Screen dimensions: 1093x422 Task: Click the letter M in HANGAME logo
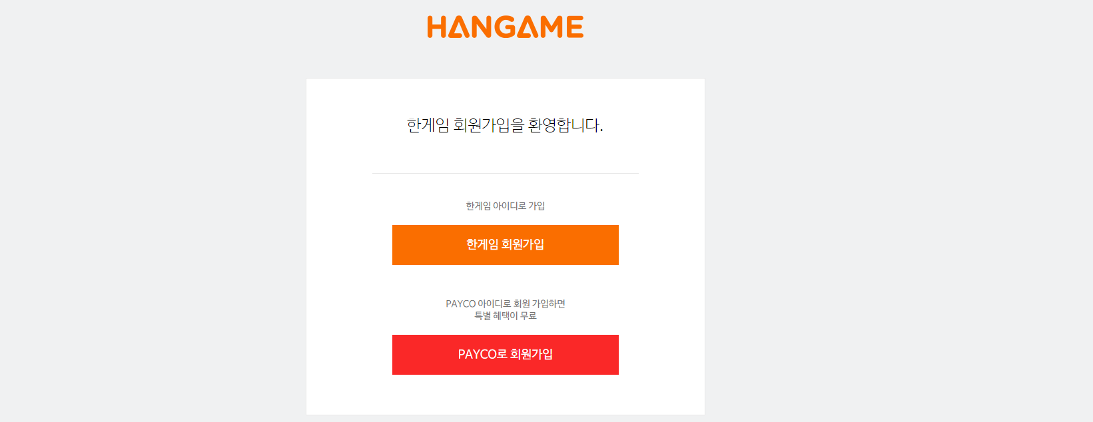(x=551, y=27)
